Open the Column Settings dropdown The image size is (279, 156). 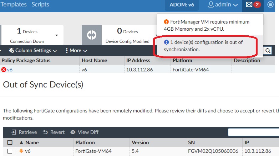click(32, 51)
